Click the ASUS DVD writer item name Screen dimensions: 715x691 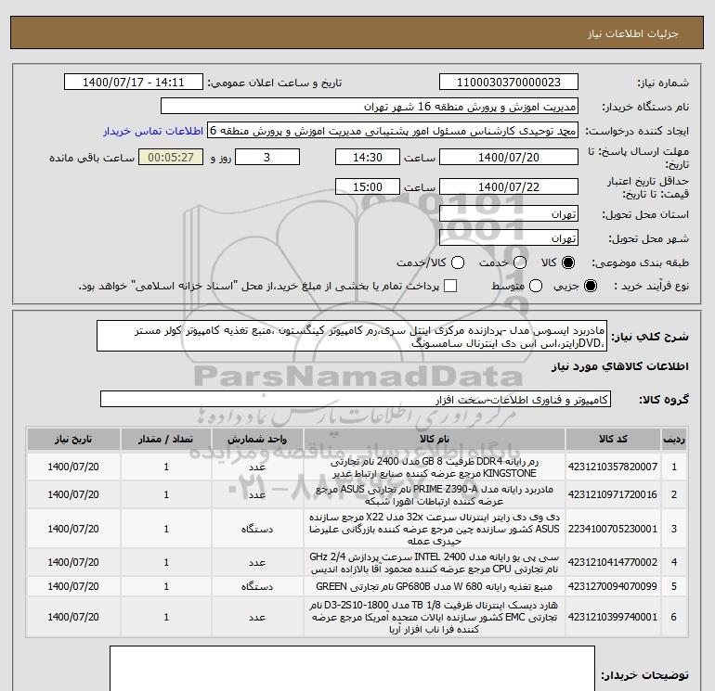click(435, 529)
